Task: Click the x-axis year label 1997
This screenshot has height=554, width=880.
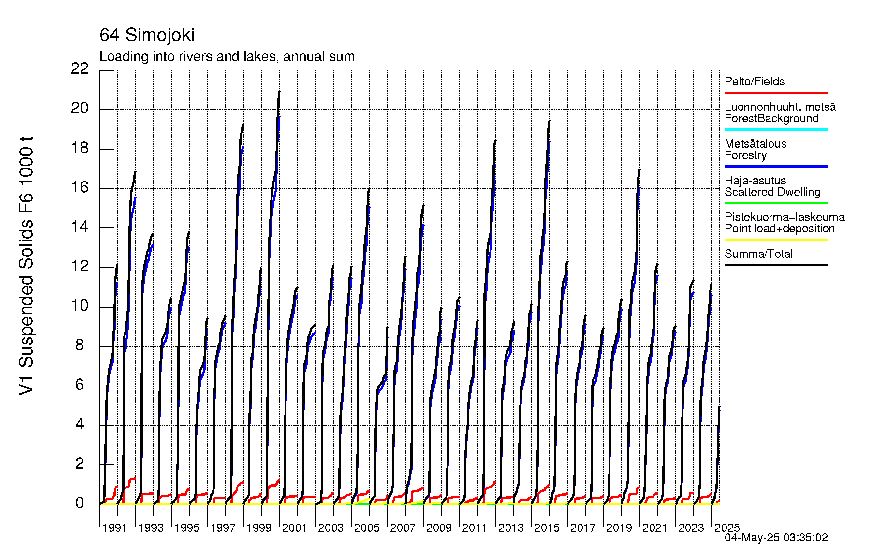Action: tap(223, 528)
